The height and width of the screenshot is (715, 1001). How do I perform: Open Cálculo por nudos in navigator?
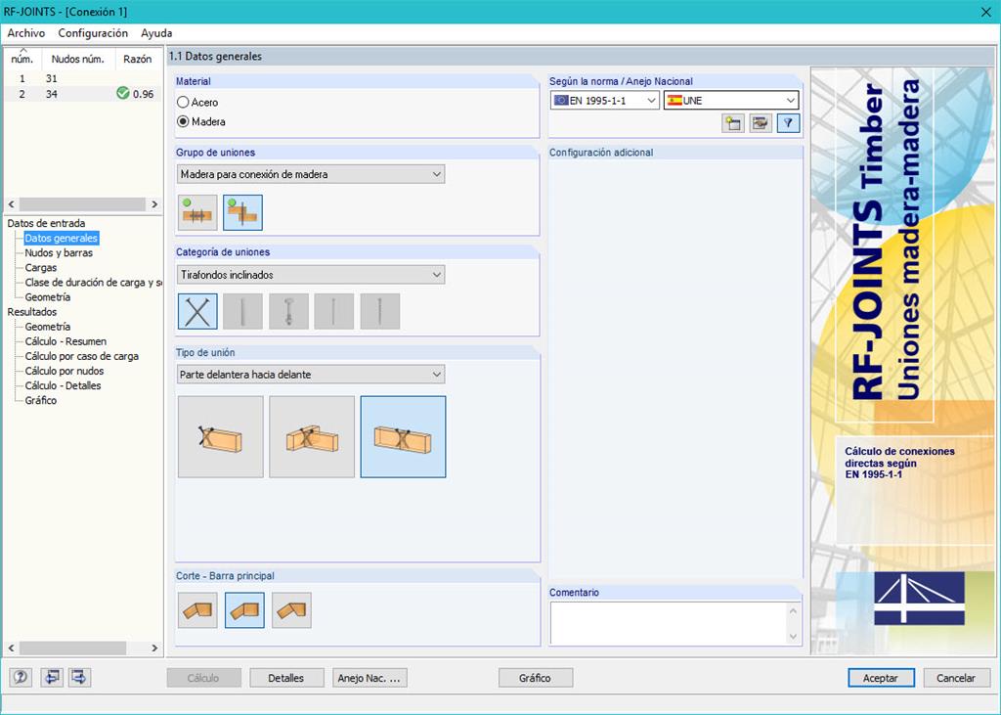(65, 371)
